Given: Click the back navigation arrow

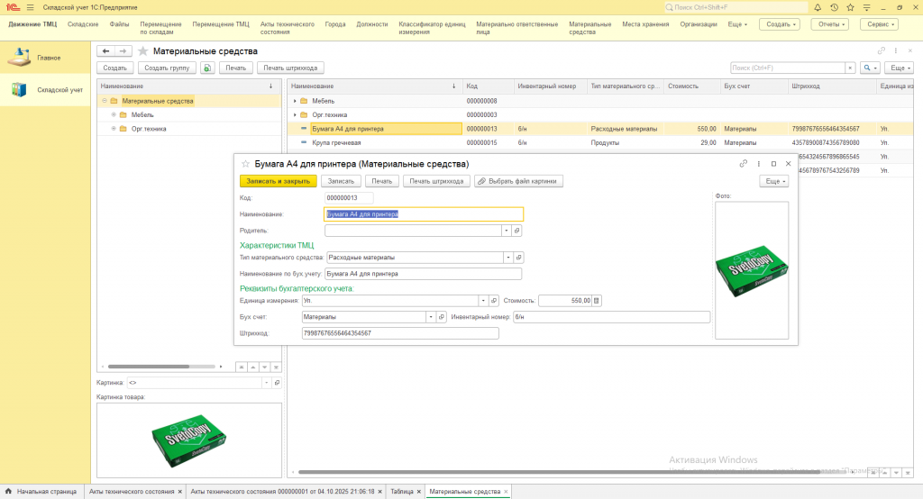Looking at the screenshot, I should tap(106, 51).
